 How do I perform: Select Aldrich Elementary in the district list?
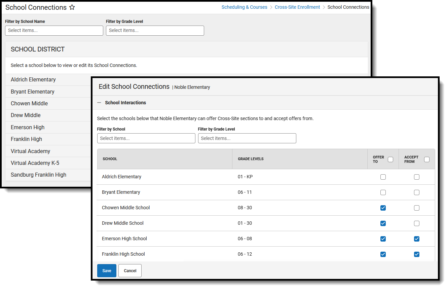pyautogui.click(x=33, y=80)
